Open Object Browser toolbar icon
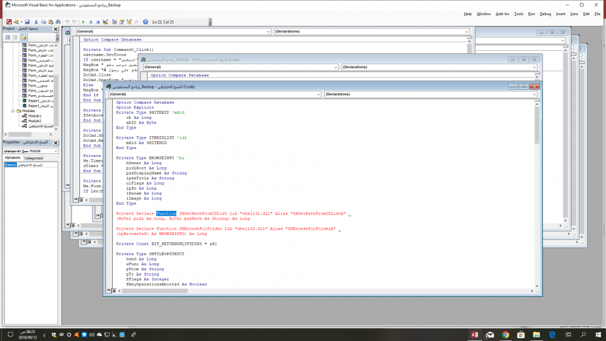Viewport: 606px width, 341px height. (x=129, y=22)
